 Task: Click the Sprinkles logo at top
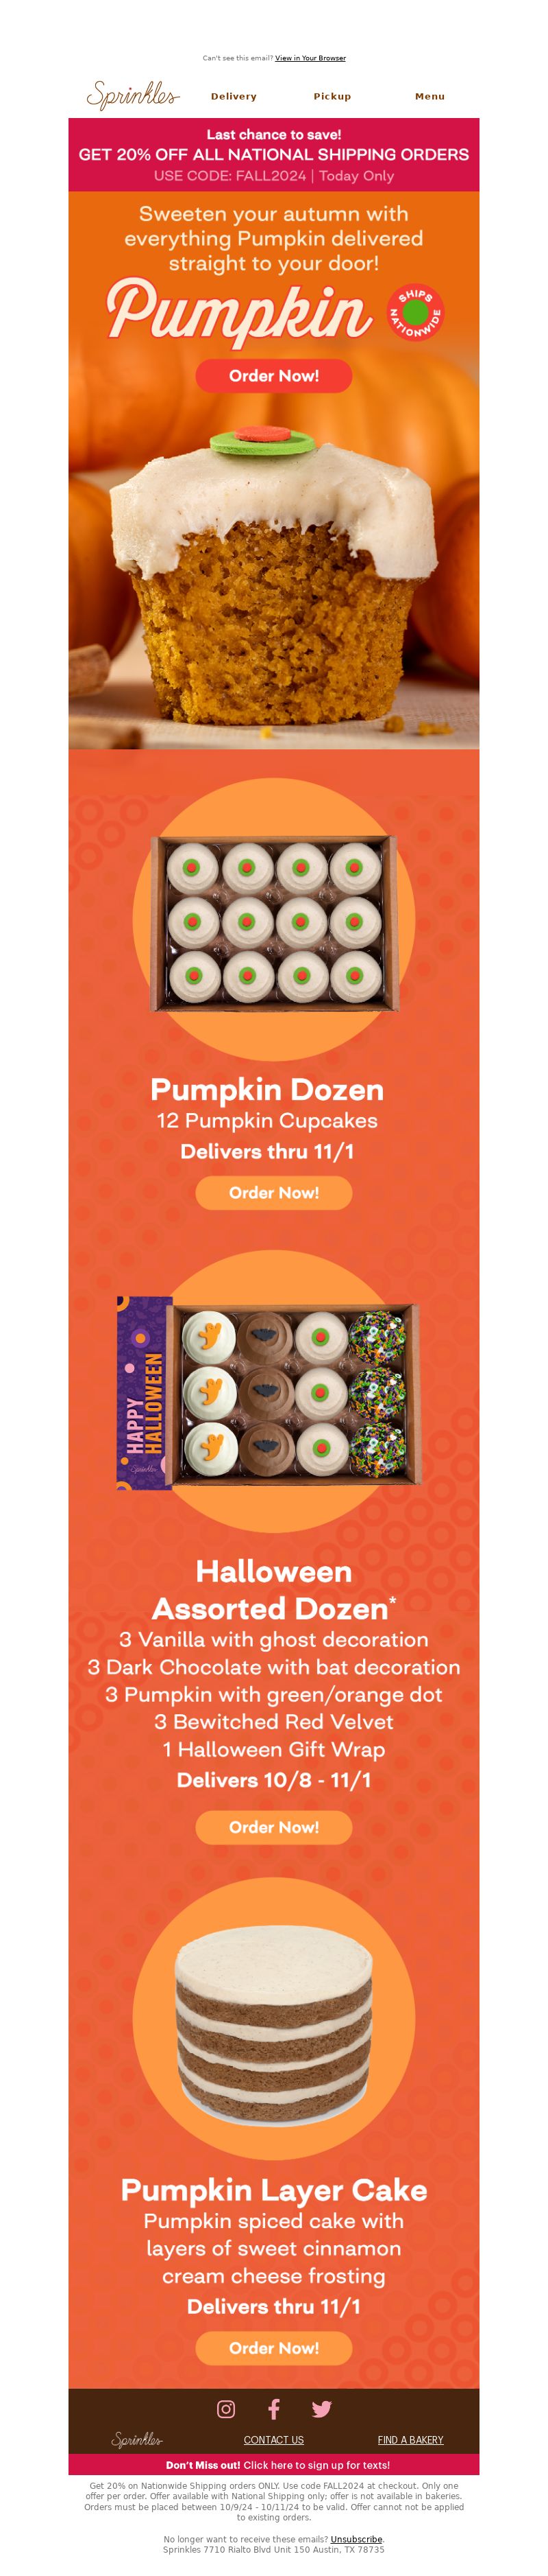pos(134,96)
